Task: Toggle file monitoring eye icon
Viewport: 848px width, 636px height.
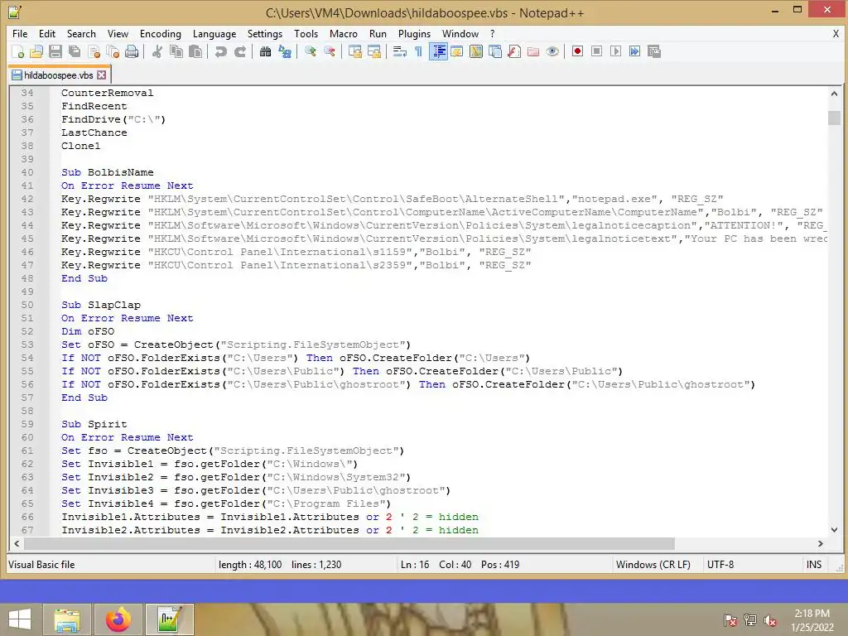Action: 552,51
